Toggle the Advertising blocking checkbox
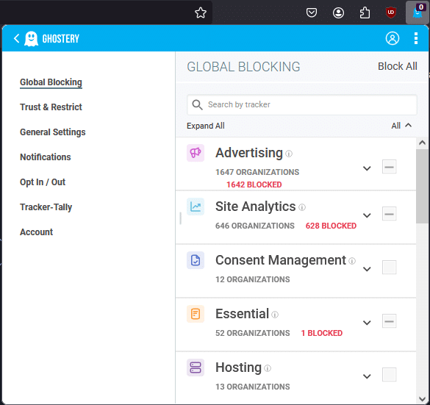 390,167
